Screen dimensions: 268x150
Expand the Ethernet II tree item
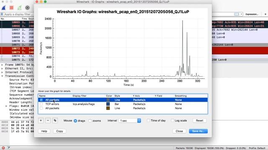(2, 68)
